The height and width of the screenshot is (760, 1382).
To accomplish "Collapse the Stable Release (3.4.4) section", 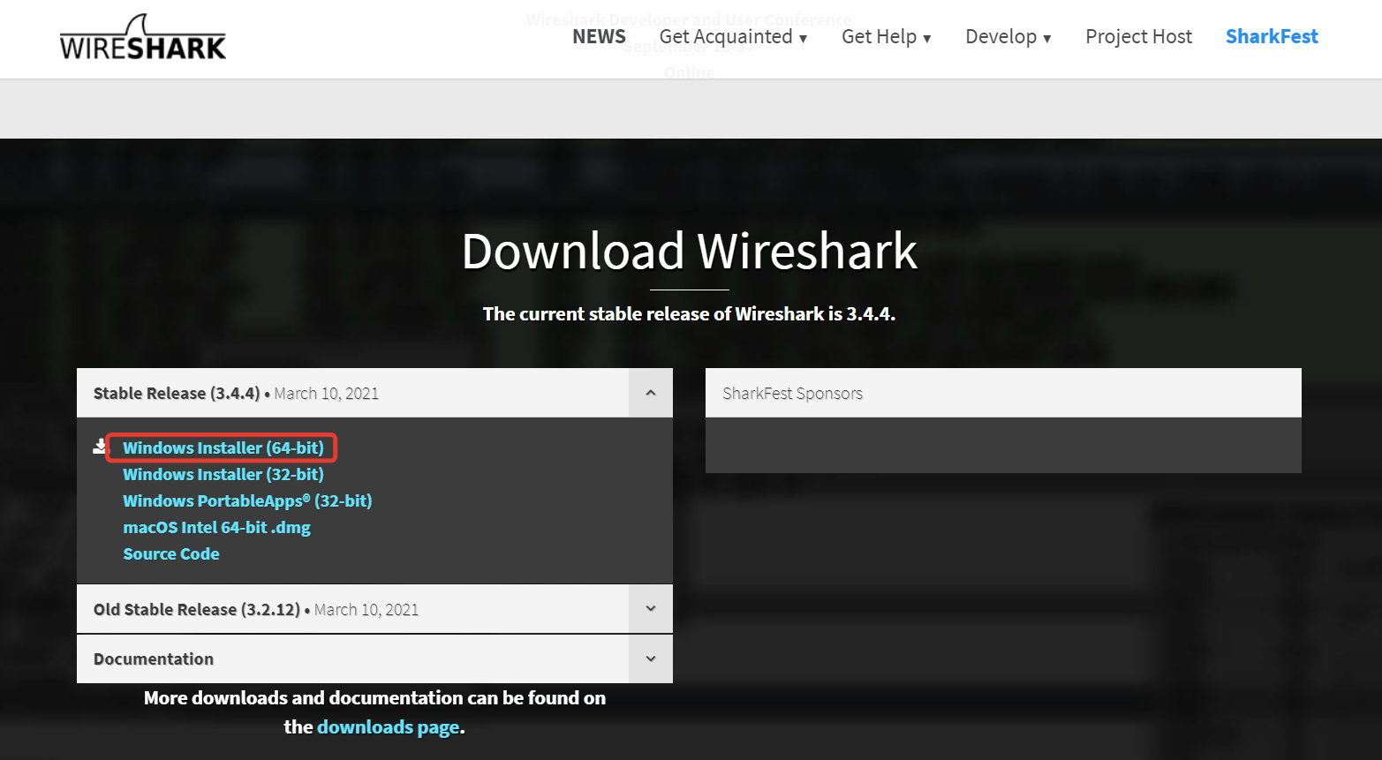I will pyautogui.click(x=651, y=393).
